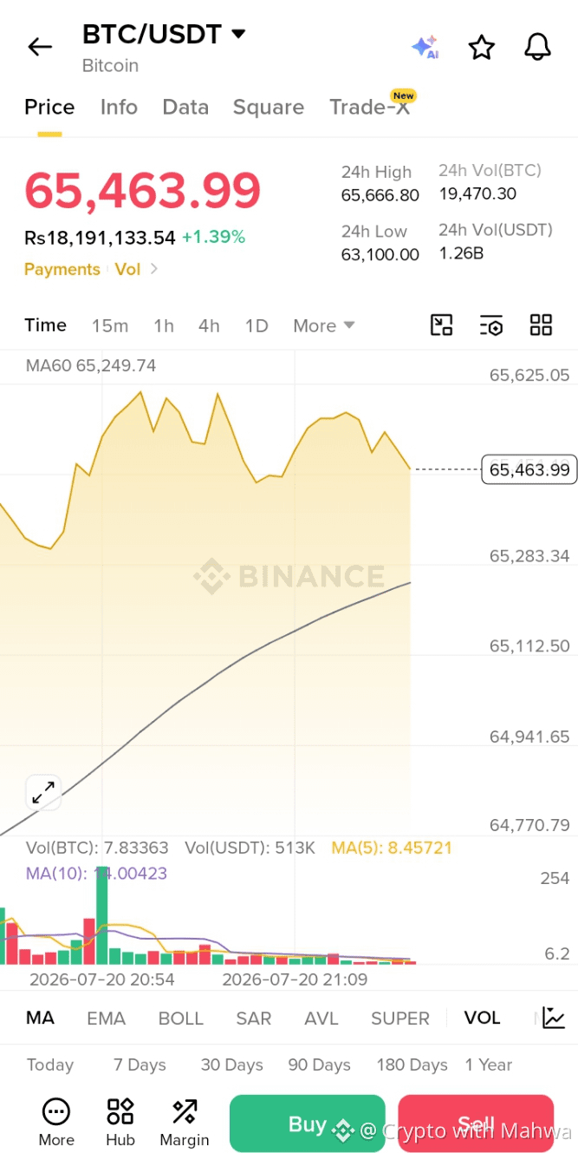Image resolution: width=578 pixels, height=1153 pixels.
Task: Select the 15m timeframe
Action: tap(110, 325)
